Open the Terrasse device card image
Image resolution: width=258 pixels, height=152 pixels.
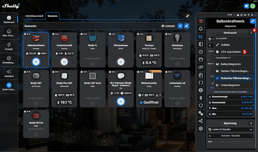[x=149, y=38]
